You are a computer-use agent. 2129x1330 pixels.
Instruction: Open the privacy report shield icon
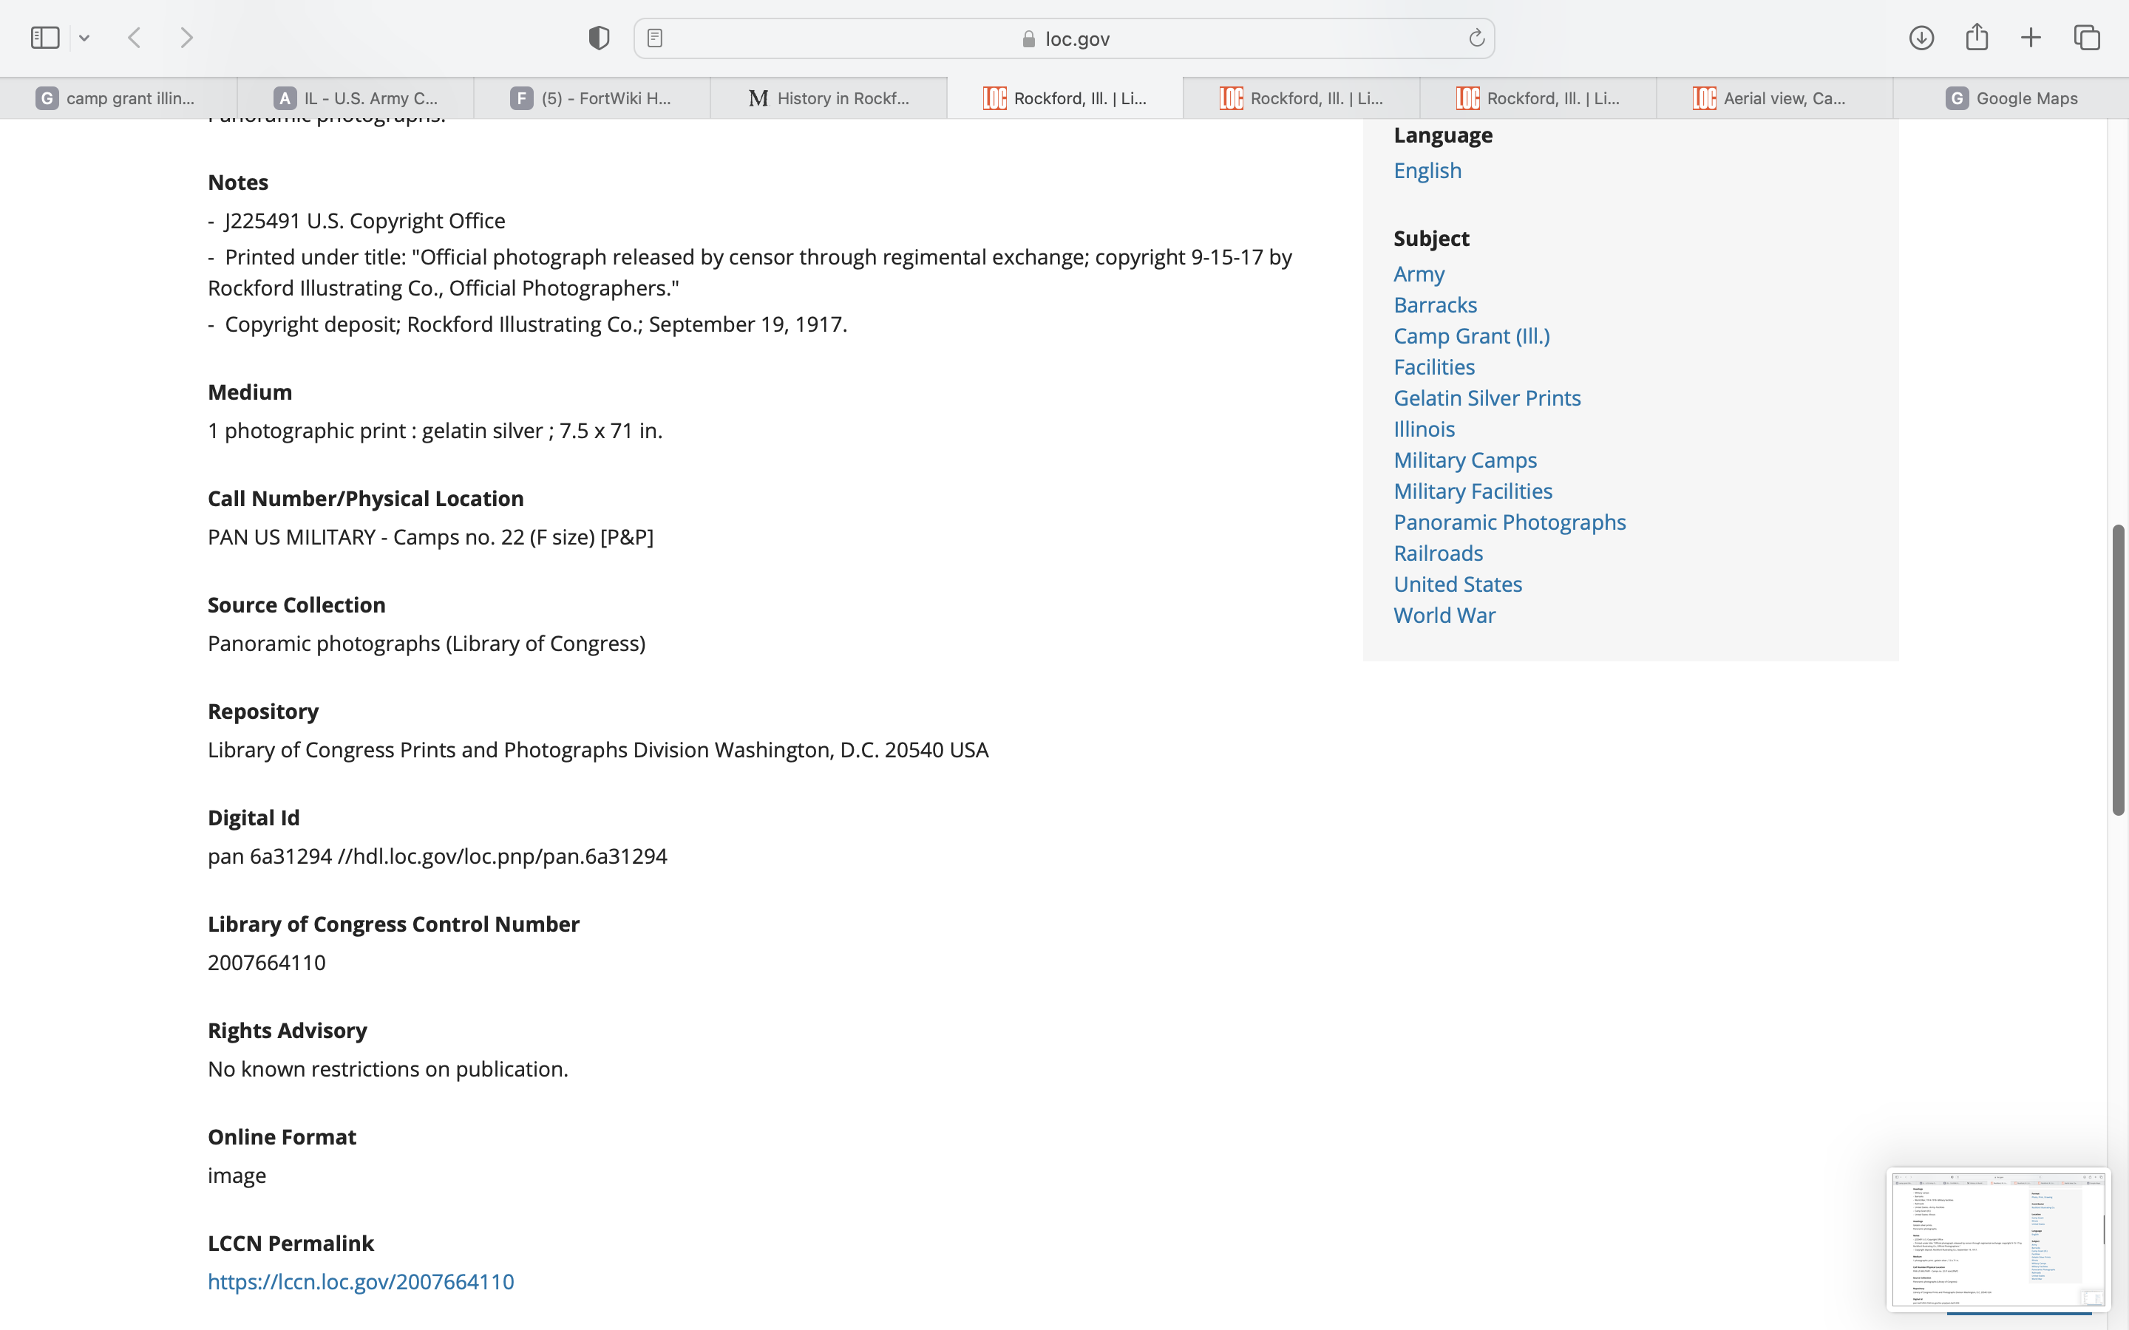(x=599, y=38)
